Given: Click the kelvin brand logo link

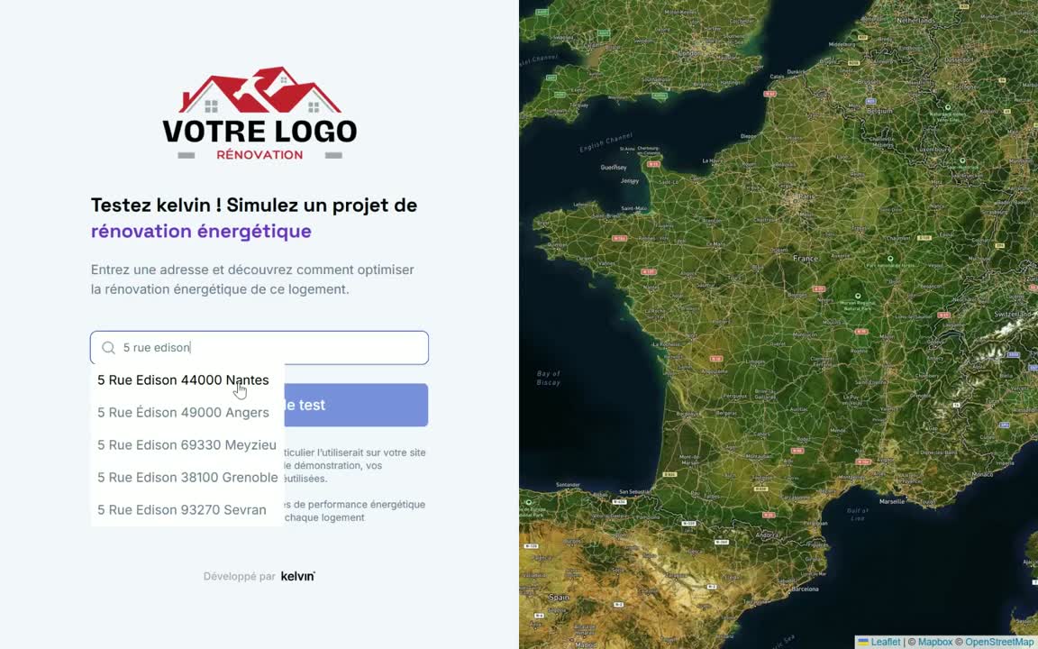Looking at the screenshot, I should [298, 576].
